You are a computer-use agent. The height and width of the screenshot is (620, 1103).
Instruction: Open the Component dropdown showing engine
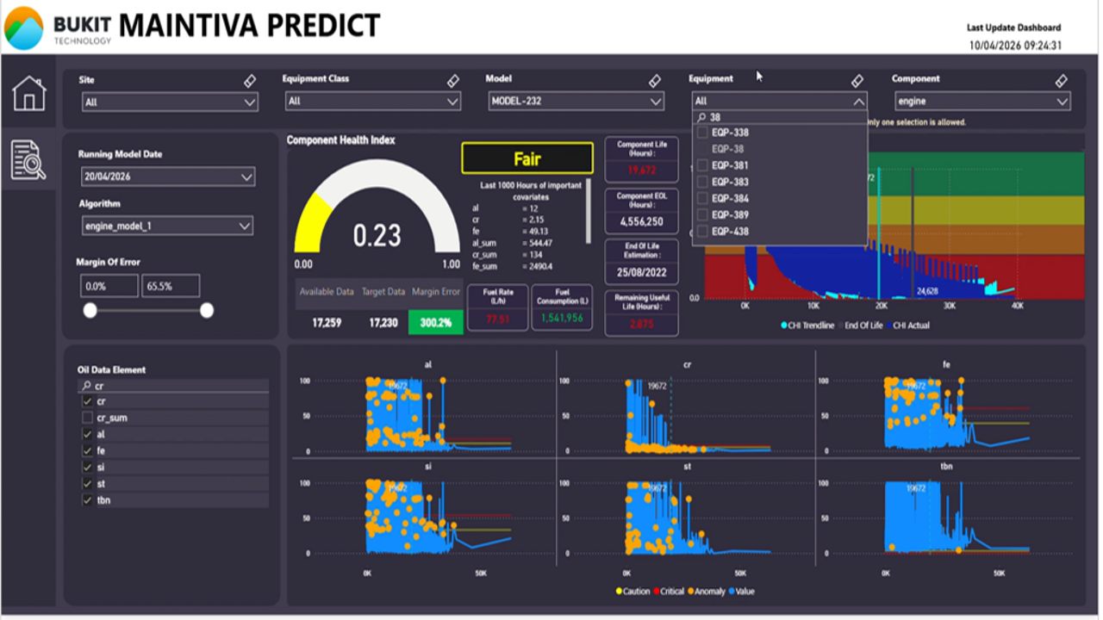coord(982,102)
